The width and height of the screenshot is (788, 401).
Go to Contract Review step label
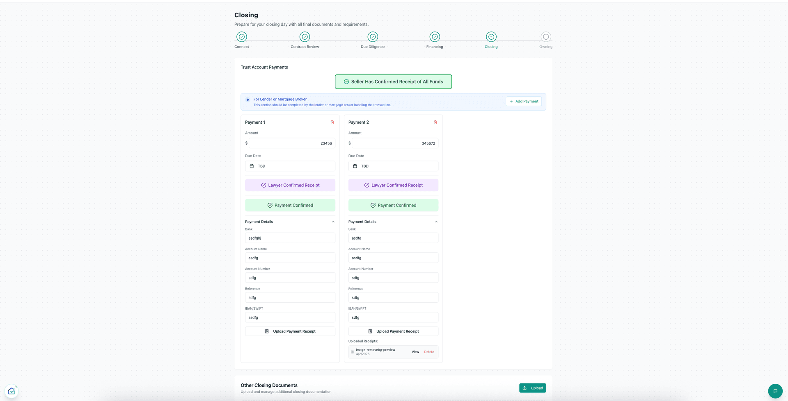305,47
